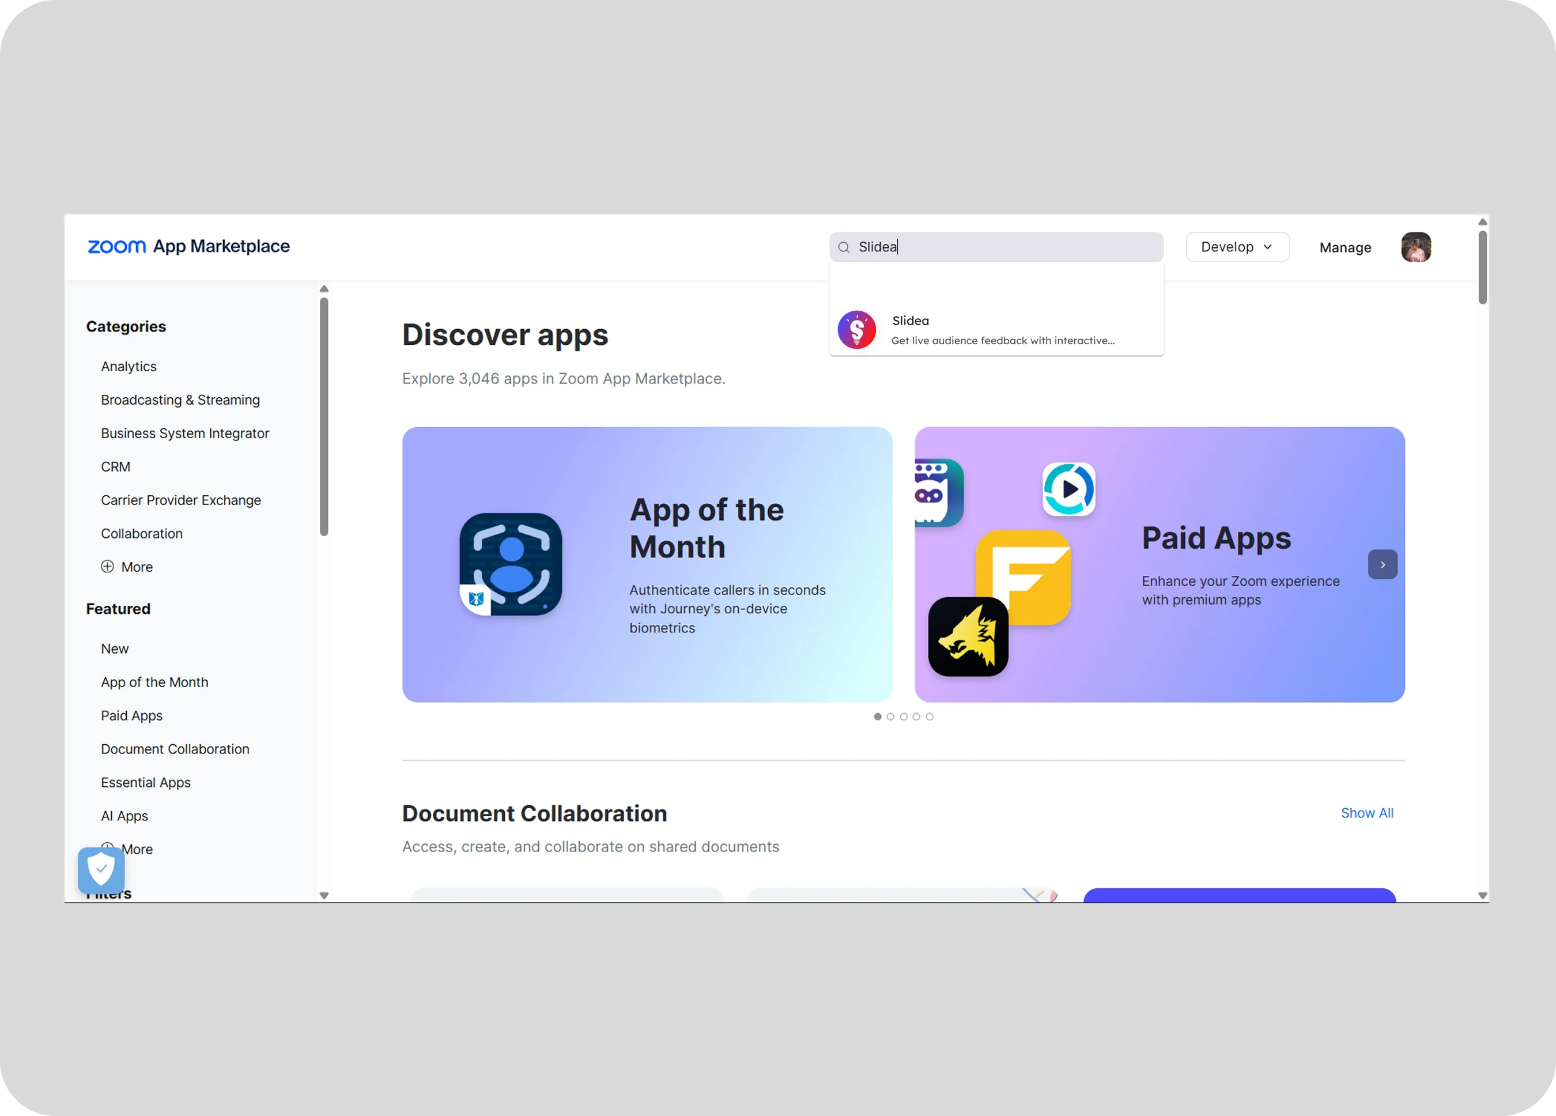Go to the first carousel dot
Viewport: 1556px width, 1116px height.
[878, 717]
